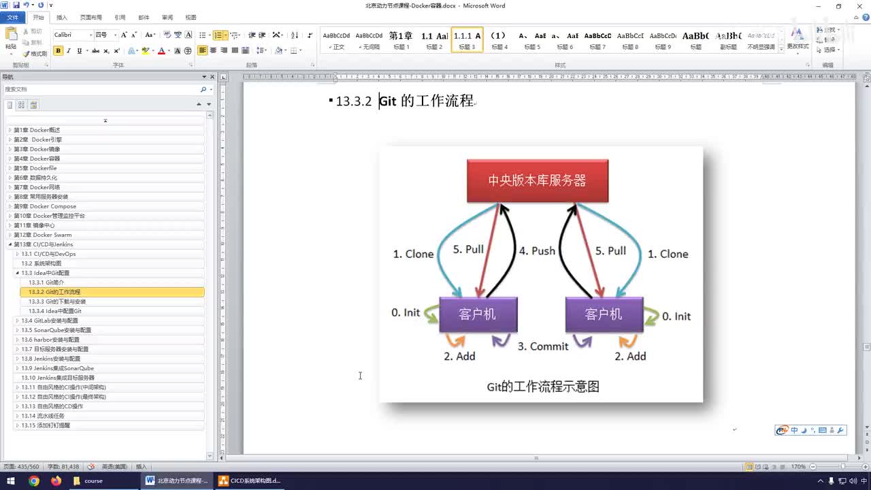Click the Increase Indent icon
871x490 pixels.
tap(262, 35)
